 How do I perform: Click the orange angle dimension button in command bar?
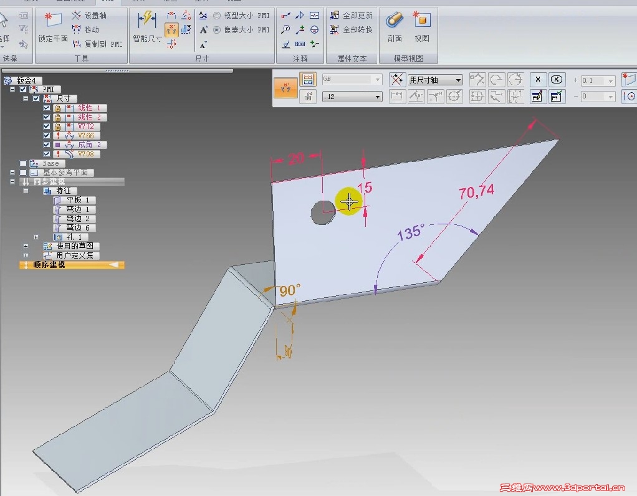(x=285, y=88)
